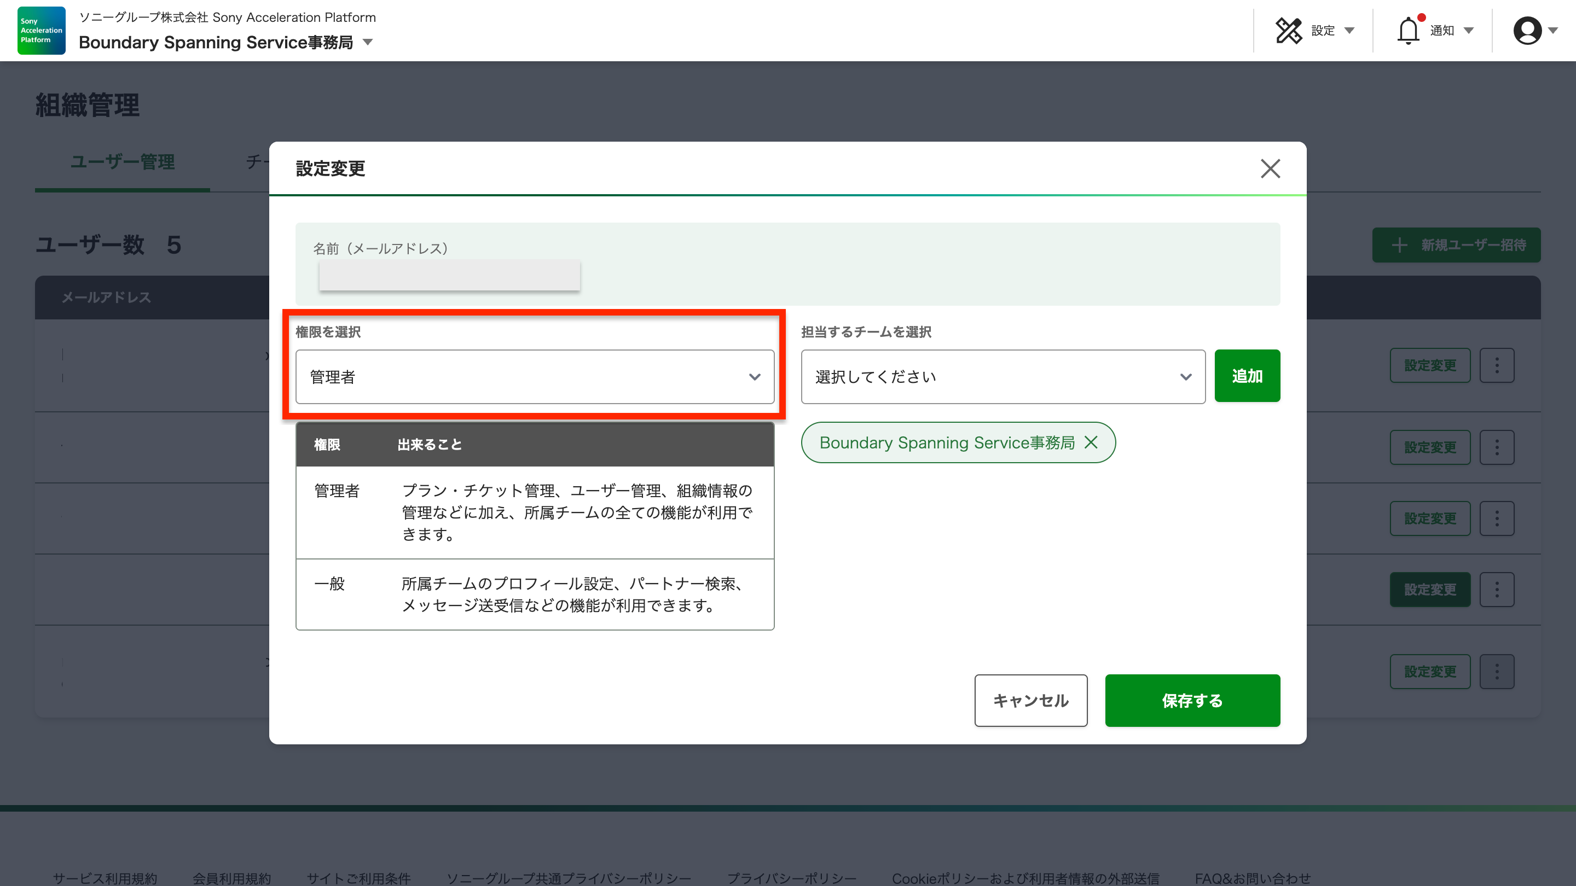
Task: Click the 追加 button
Action: click(x=1247, y=376)
